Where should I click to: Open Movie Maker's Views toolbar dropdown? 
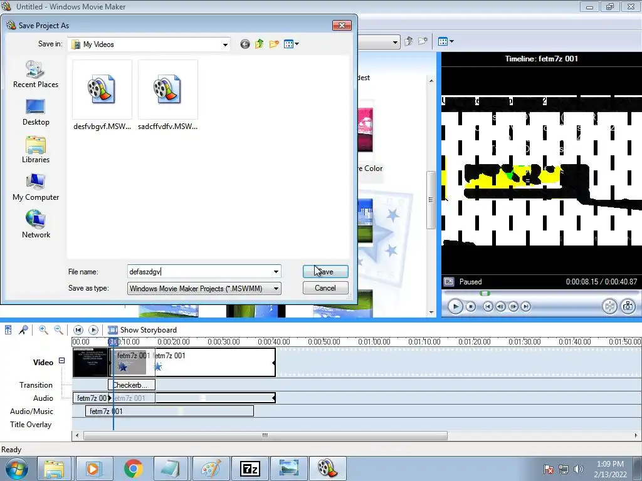coord(446,41)
